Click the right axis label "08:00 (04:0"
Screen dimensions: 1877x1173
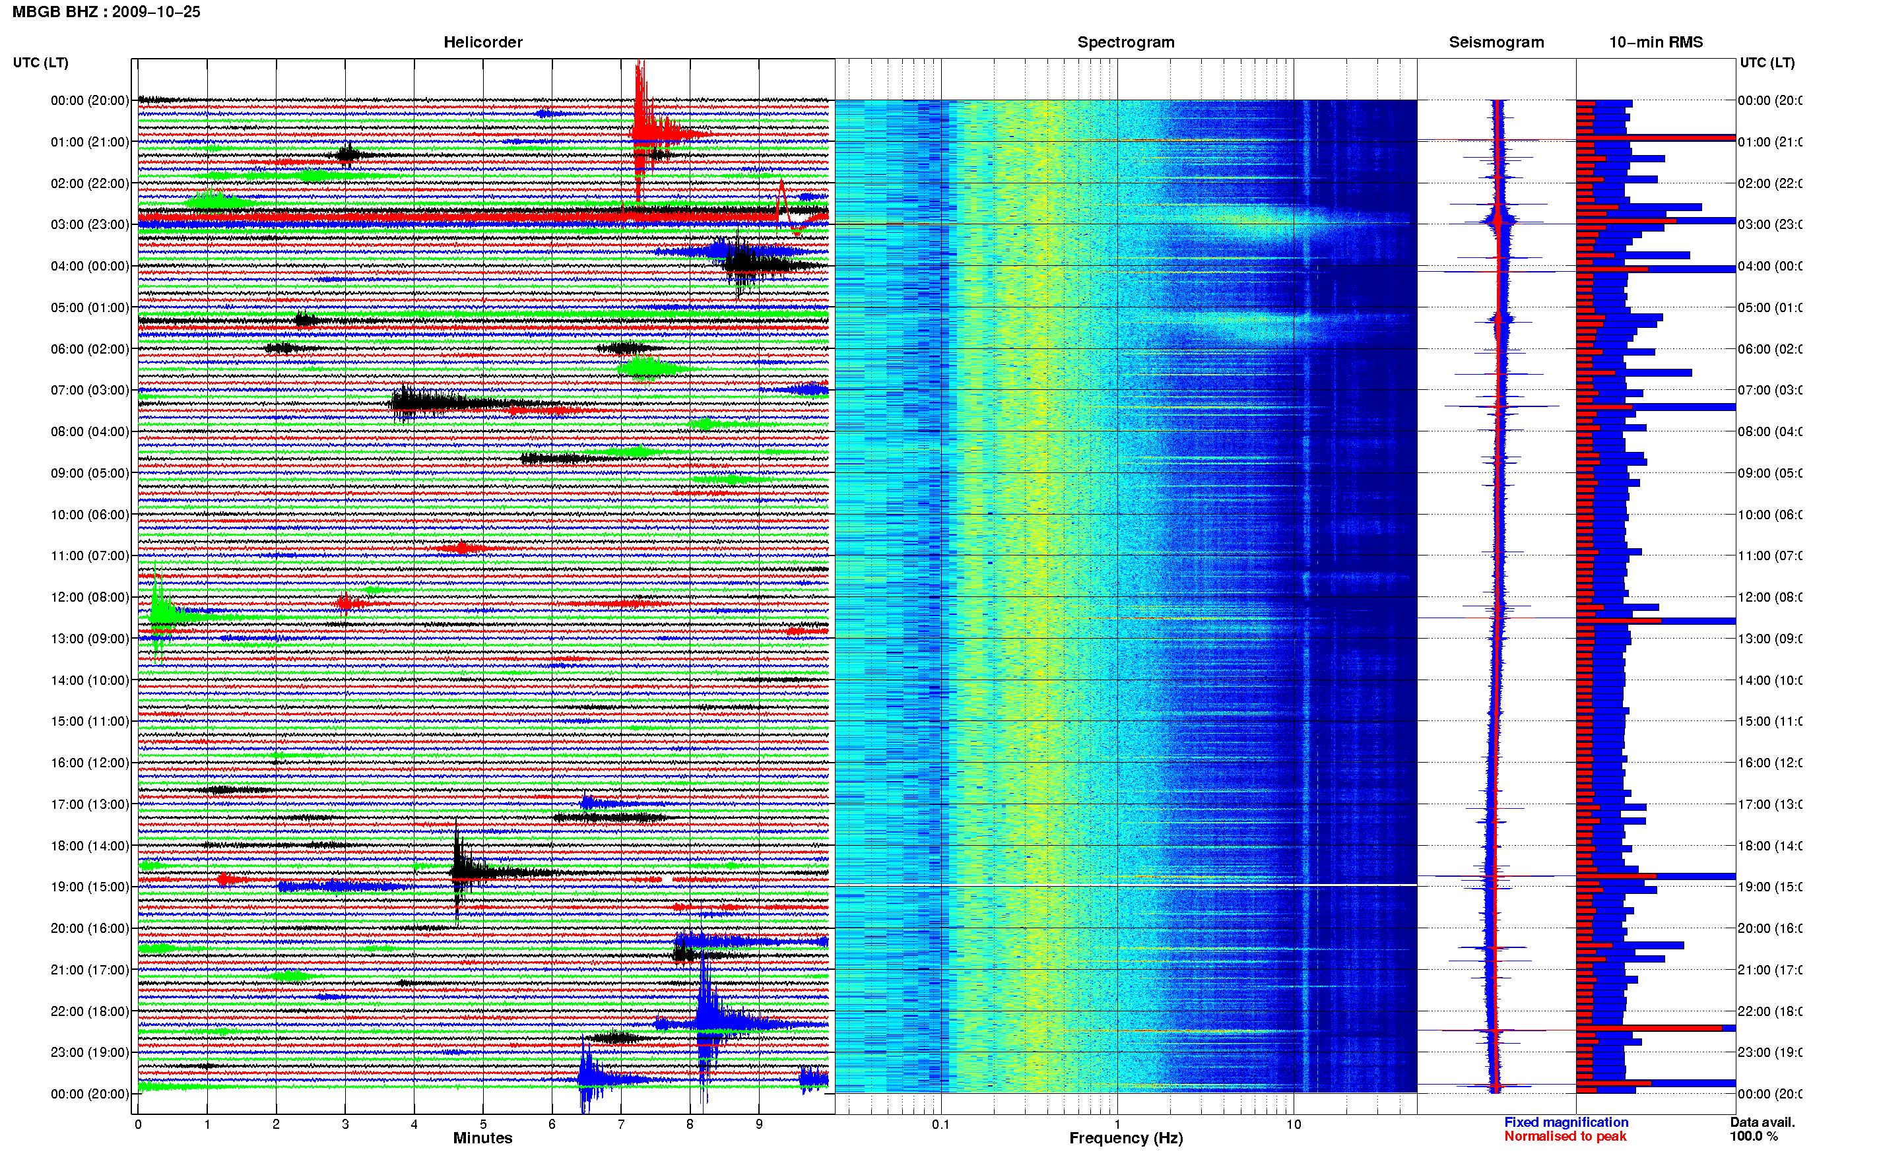(x=1770, y=431)
